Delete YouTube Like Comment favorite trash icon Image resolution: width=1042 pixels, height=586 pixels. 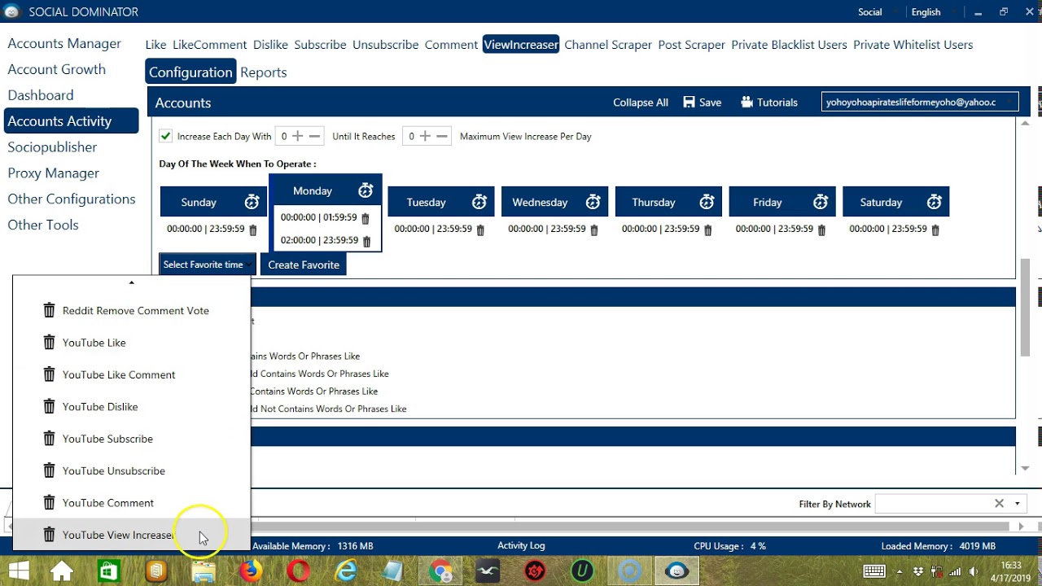click(49, 374)
